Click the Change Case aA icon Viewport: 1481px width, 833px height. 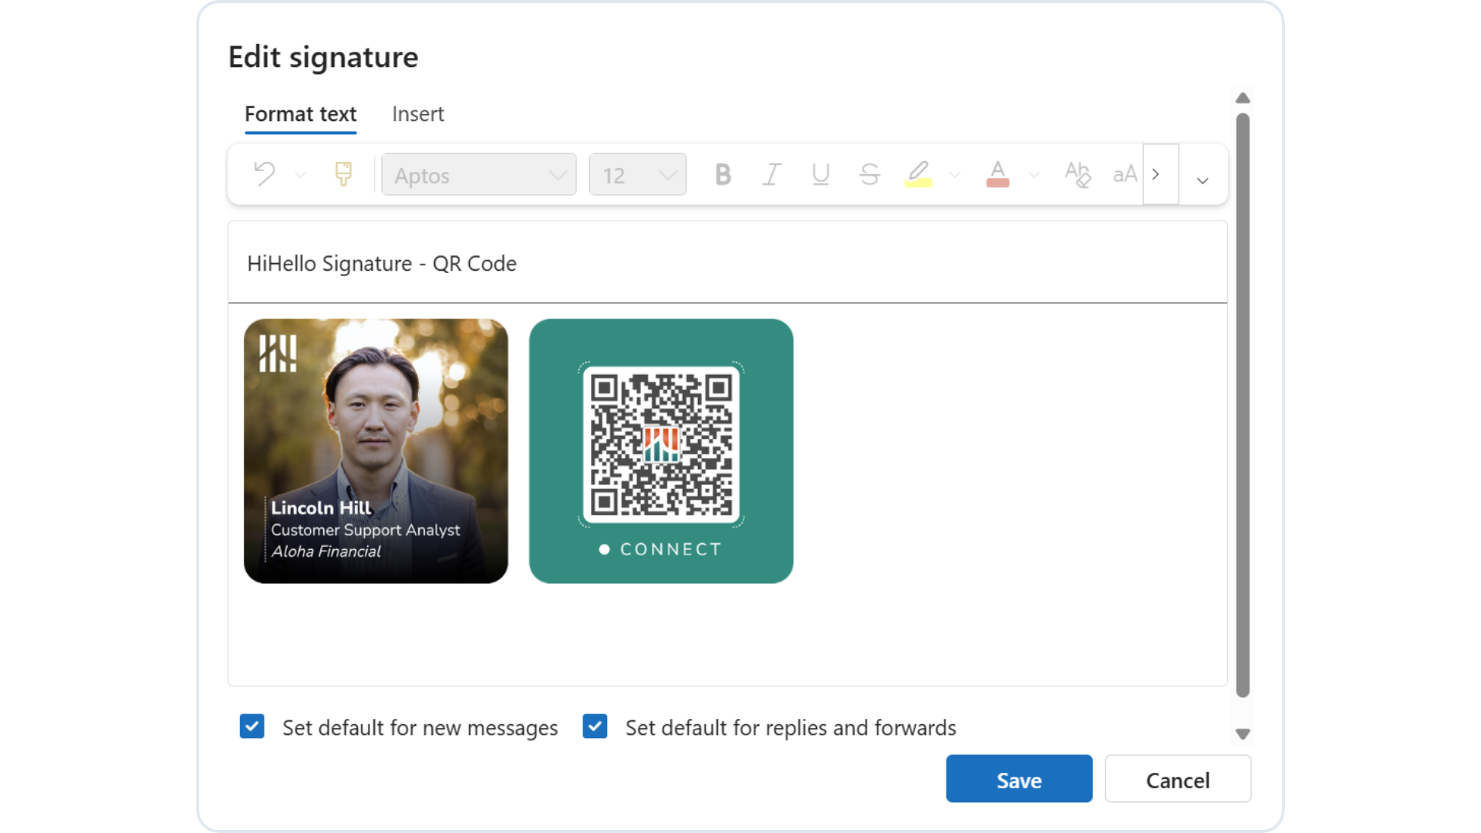coord(1125,174)
